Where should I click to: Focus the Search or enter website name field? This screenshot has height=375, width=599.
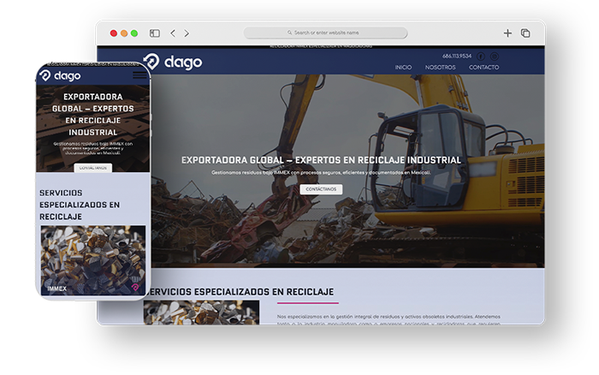click(x=325, y=33)
